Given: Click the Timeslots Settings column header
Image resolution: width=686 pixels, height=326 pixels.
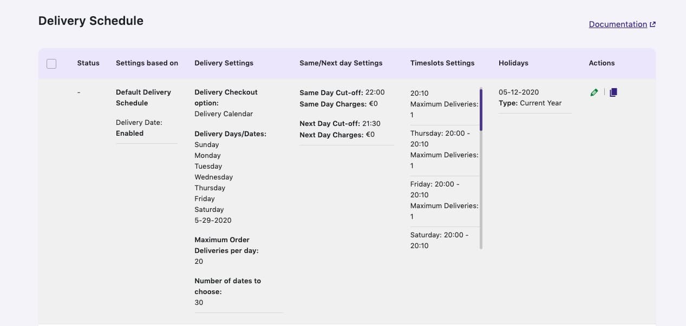Looking at the screenshot, I should (x=442, y=63).
